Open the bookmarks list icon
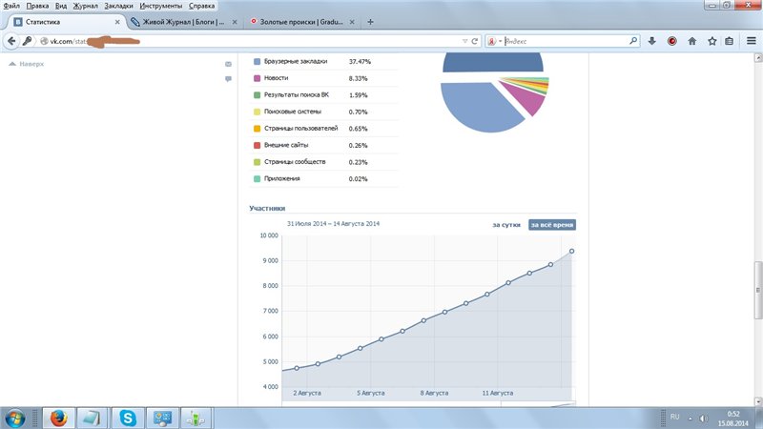Viewport: 763px width, 429px height. [x=729, y=41]
